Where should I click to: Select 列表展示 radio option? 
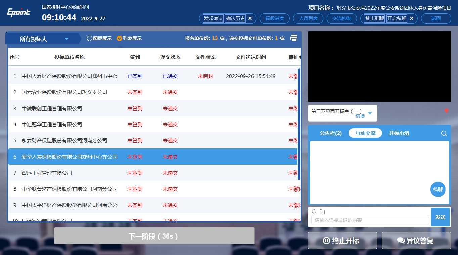(129, 38)
